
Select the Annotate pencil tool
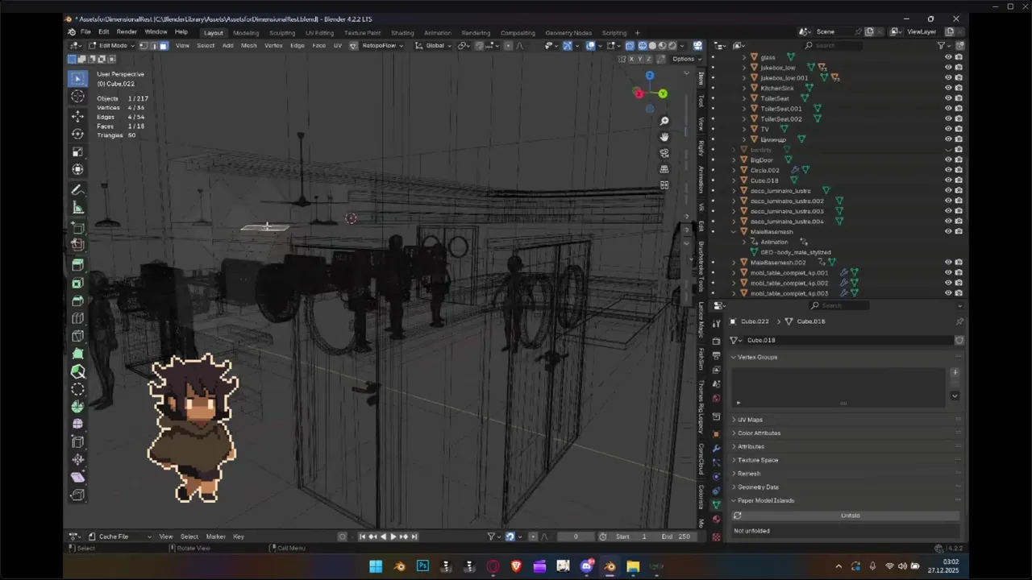click(77, 190)
